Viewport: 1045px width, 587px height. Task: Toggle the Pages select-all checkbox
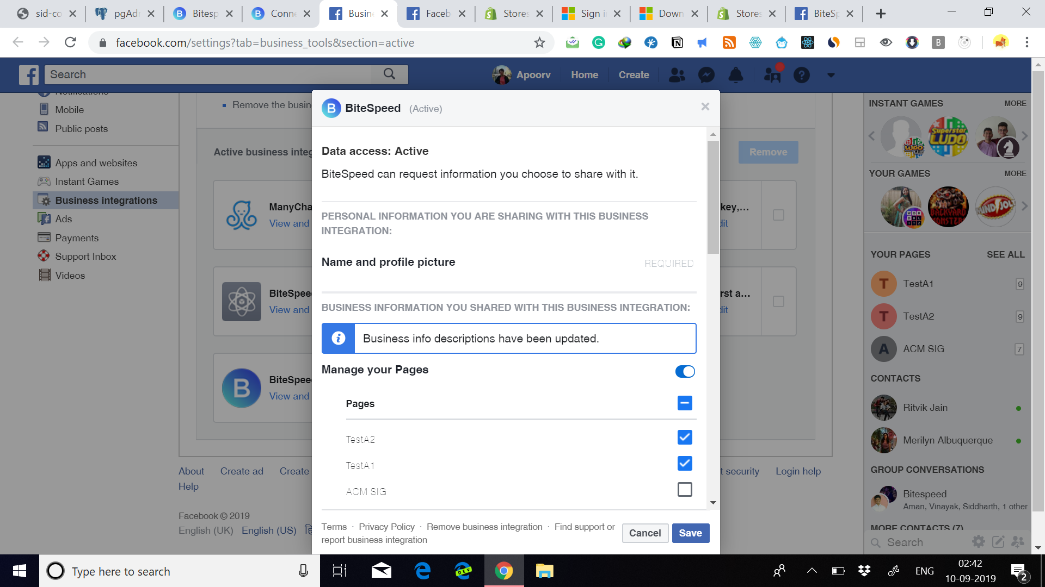tap(685, 403)
